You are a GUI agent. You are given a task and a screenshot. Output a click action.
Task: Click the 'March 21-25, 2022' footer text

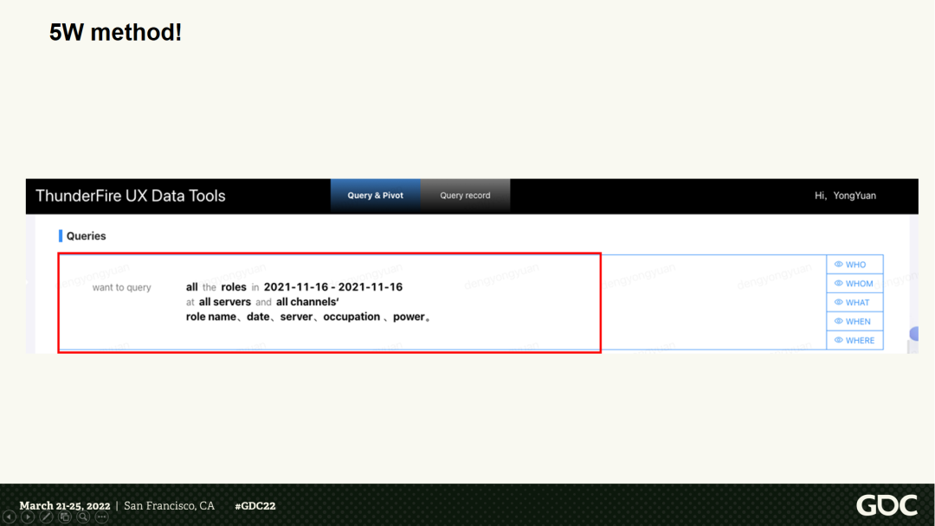click(64, 506)
